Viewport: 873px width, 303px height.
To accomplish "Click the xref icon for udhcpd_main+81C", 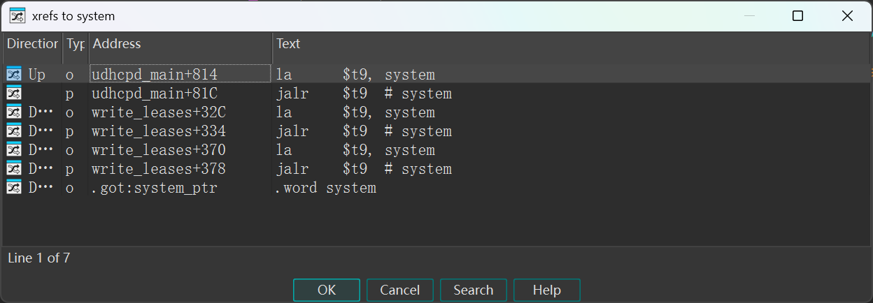I will pyautogui.click(x=14, y=93).
